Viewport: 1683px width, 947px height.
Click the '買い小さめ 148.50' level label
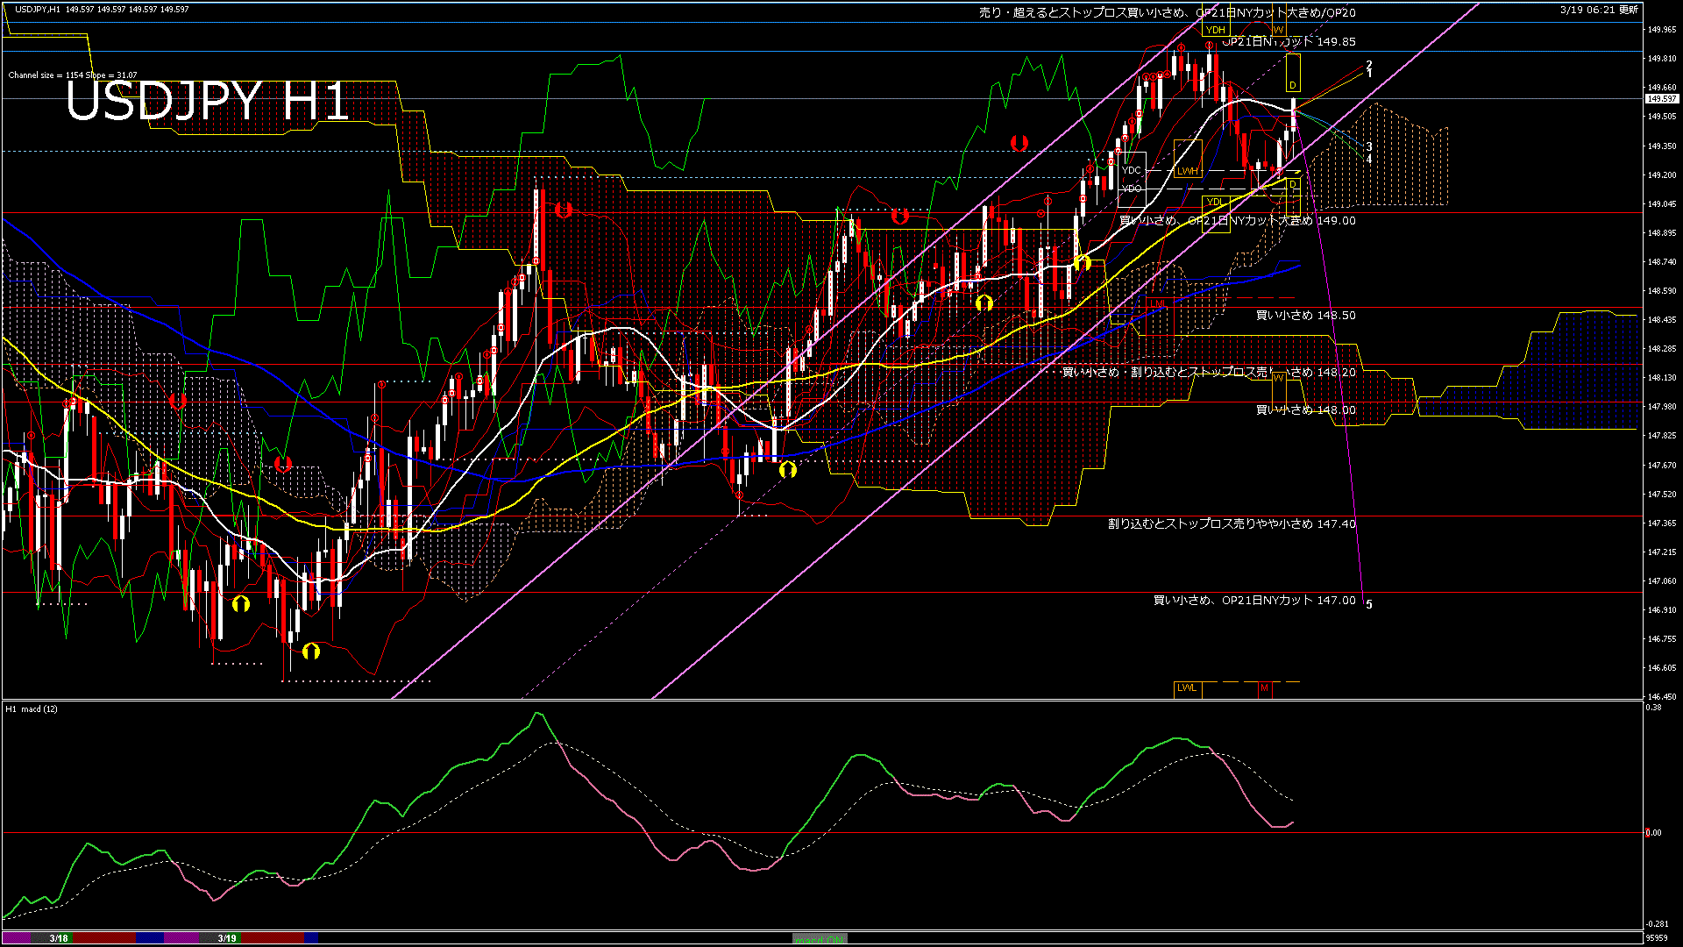click(1306, 315)
